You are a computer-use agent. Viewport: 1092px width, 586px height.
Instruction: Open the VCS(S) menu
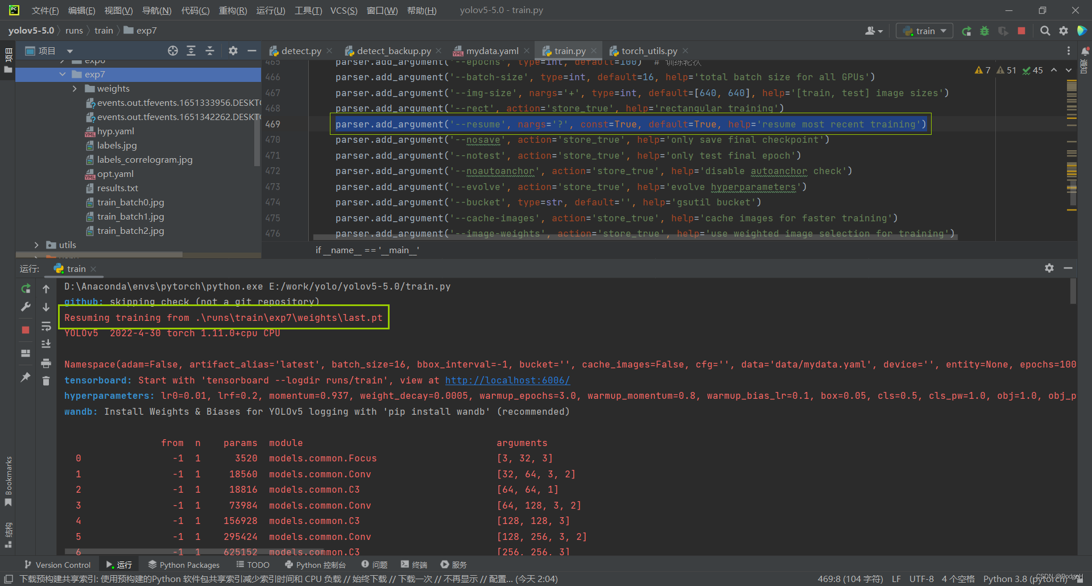pos(344,10)
